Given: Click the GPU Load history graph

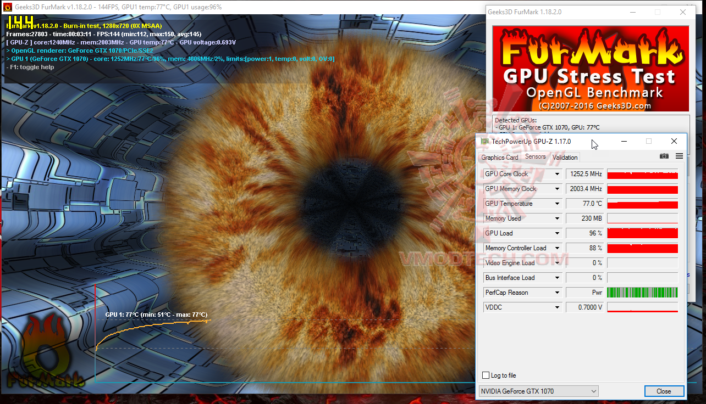Looking at the screenshot, I should click(x=643, y=233).
